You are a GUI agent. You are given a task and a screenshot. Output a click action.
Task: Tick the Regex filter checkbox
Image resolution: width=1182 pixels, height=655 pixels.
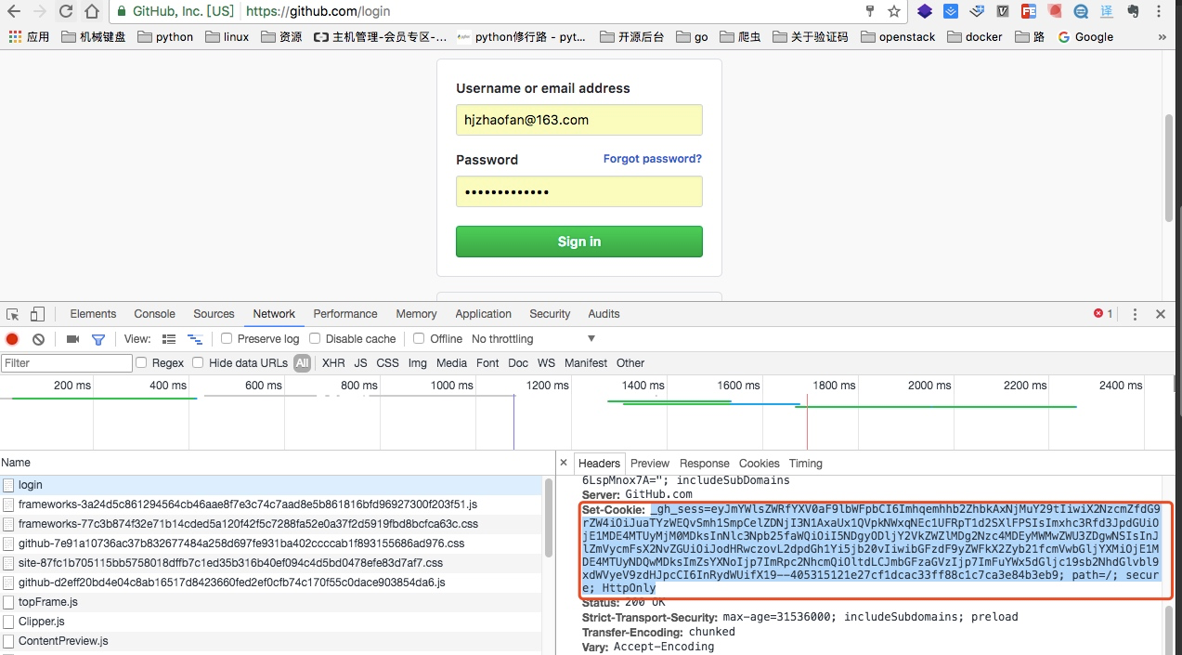coord(142,362)
